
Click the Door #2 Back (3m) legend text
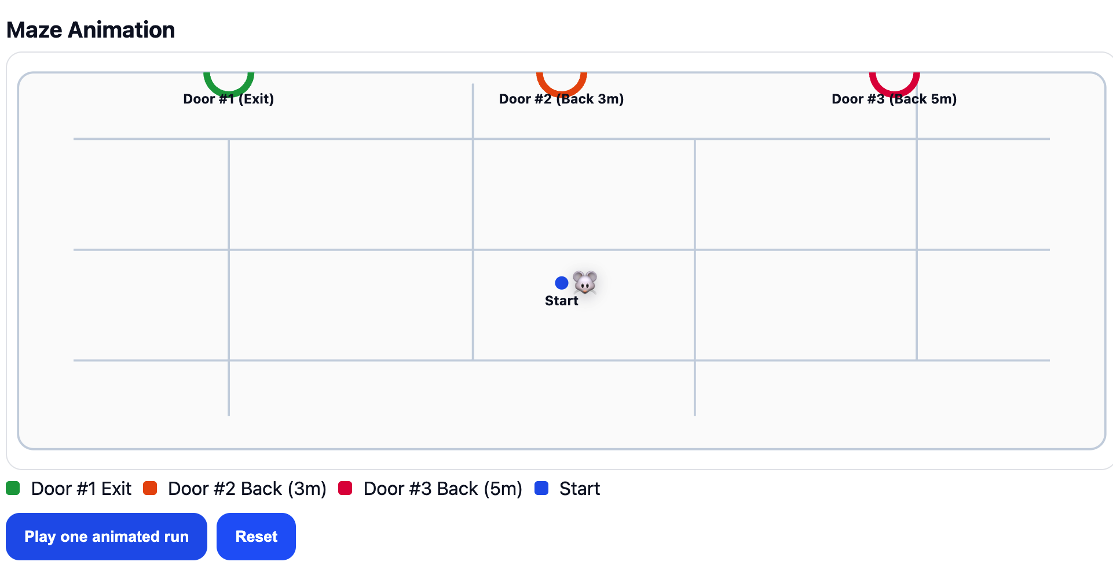pos(247,489)
